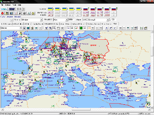154x115 pixels.
Task: Select the pointer query tool
Action: pos(46,28)
